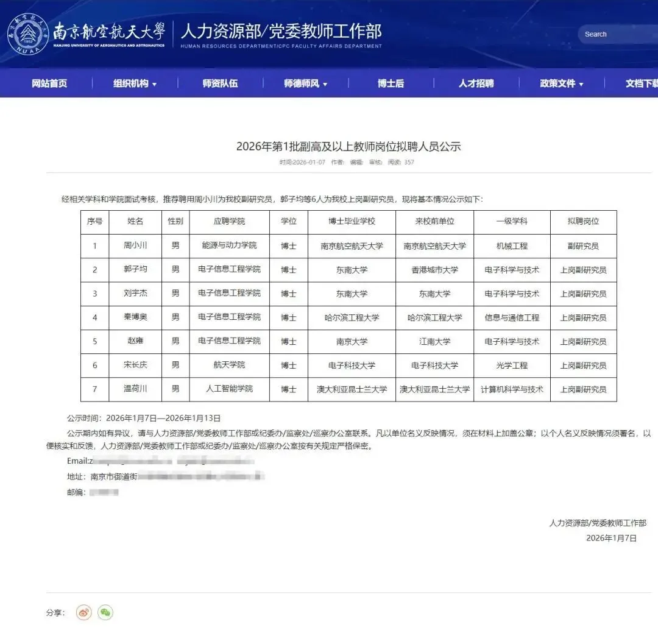
Task: Select the 地址: 南京市御道街 address line
Action: pos(166,476)
